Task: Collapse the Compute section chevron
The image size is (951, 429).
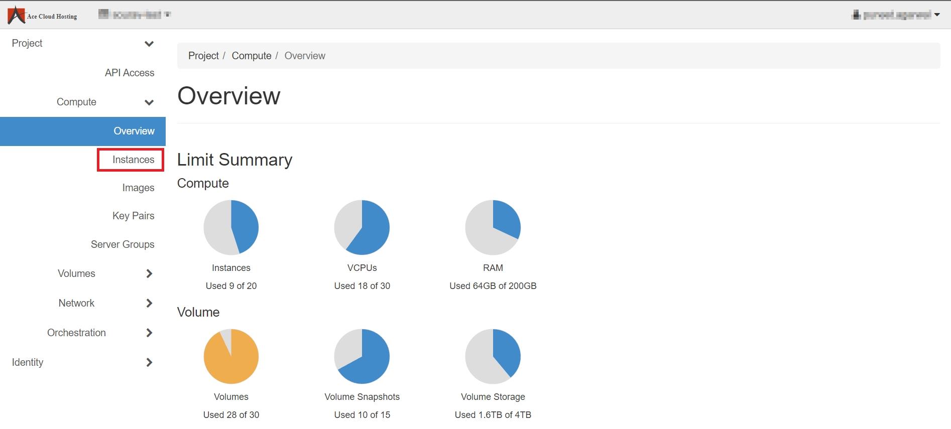Action: 149,102
